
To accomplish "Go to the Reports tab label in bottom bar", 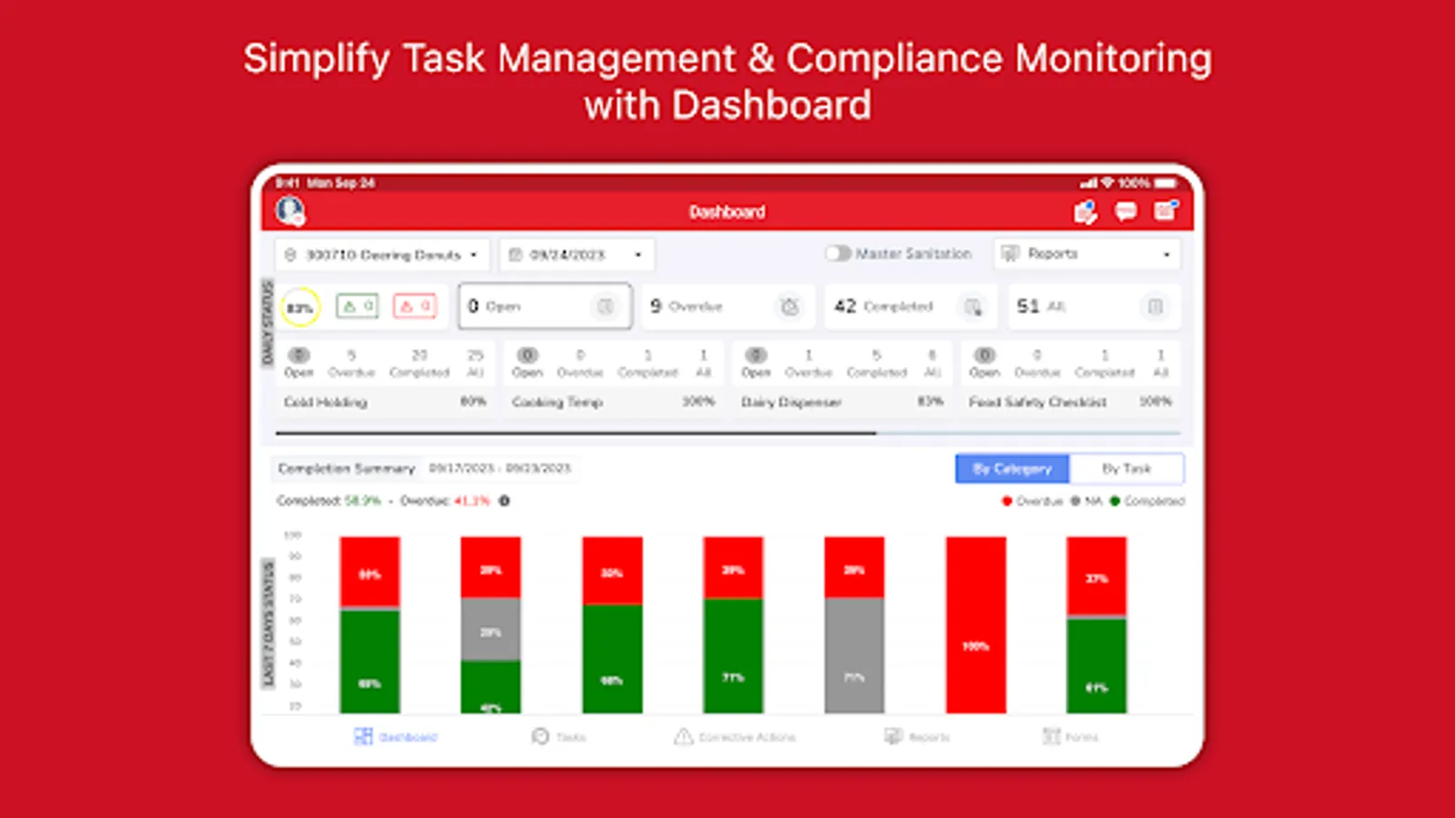I will coord(929,737).
